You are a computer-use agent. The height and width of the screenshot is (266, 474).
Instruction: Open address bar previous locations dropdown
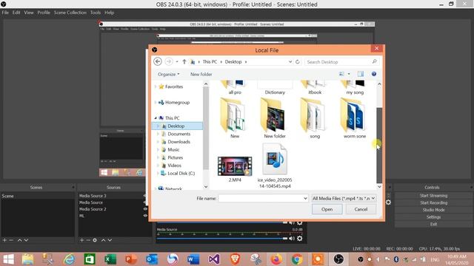[x=290, y=61]
